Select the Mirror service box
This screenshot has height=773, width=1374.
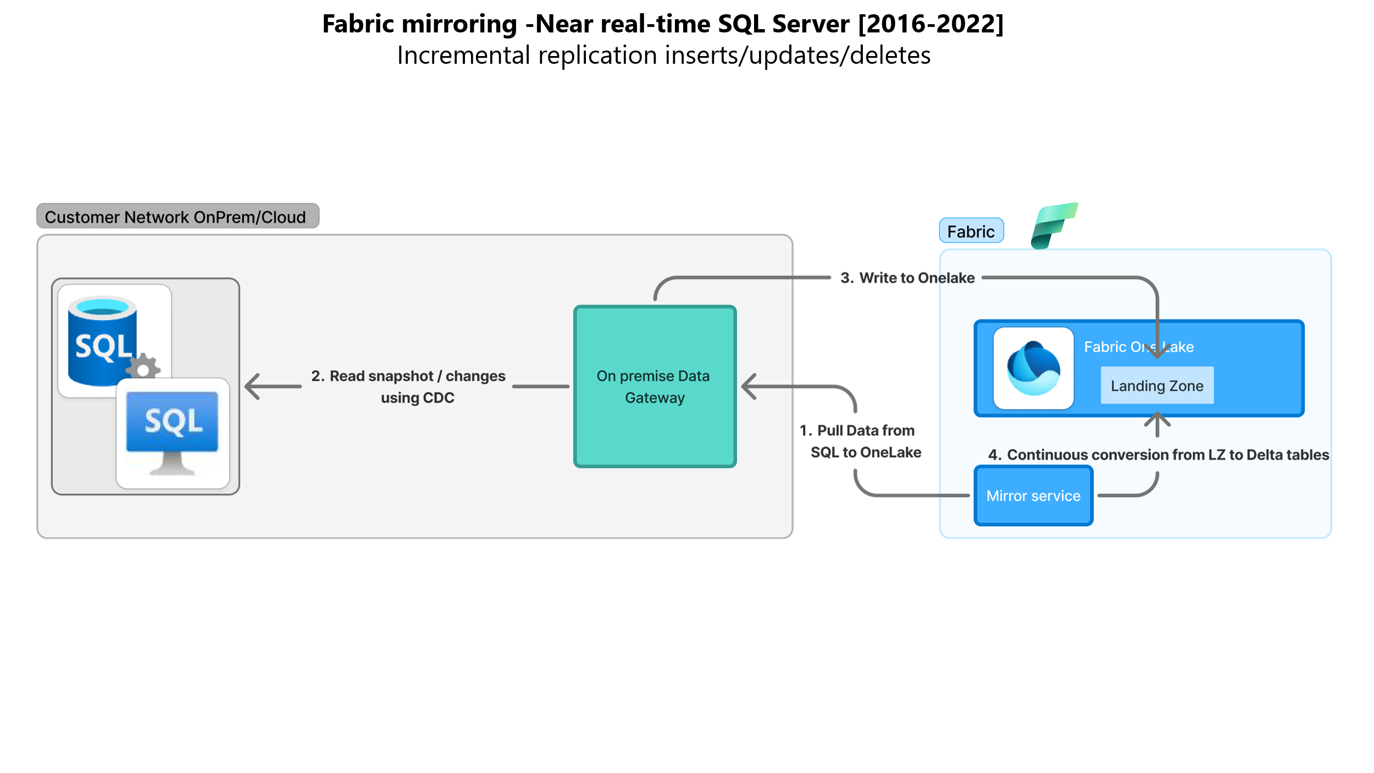(1033, 495)
